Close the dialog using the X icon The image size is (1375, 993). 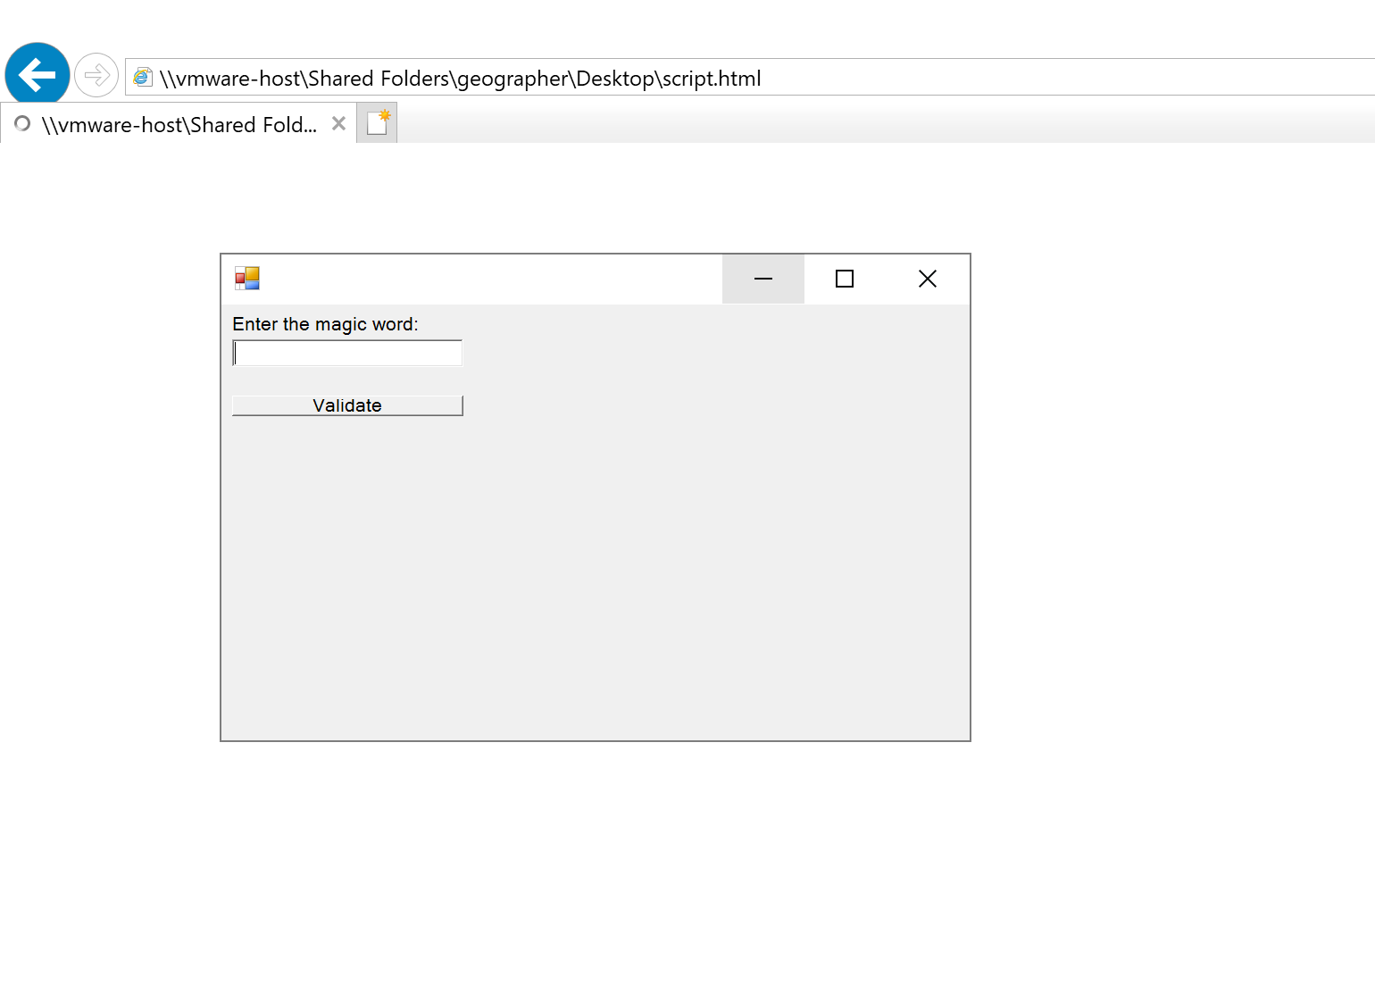point(927,279)
